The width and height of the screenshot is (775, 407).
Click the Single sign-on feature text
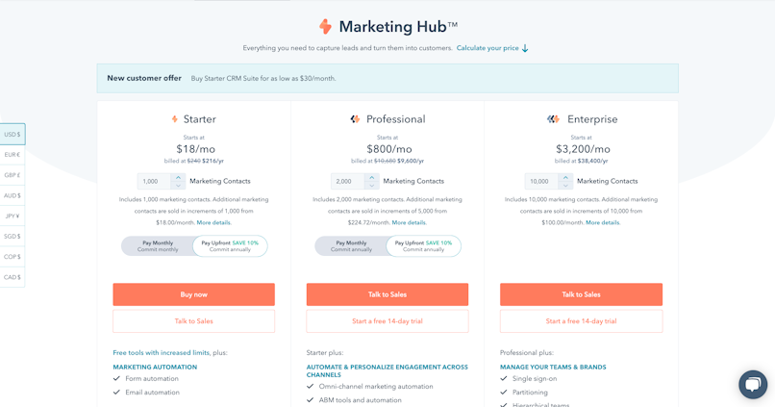tap(535, 378)
